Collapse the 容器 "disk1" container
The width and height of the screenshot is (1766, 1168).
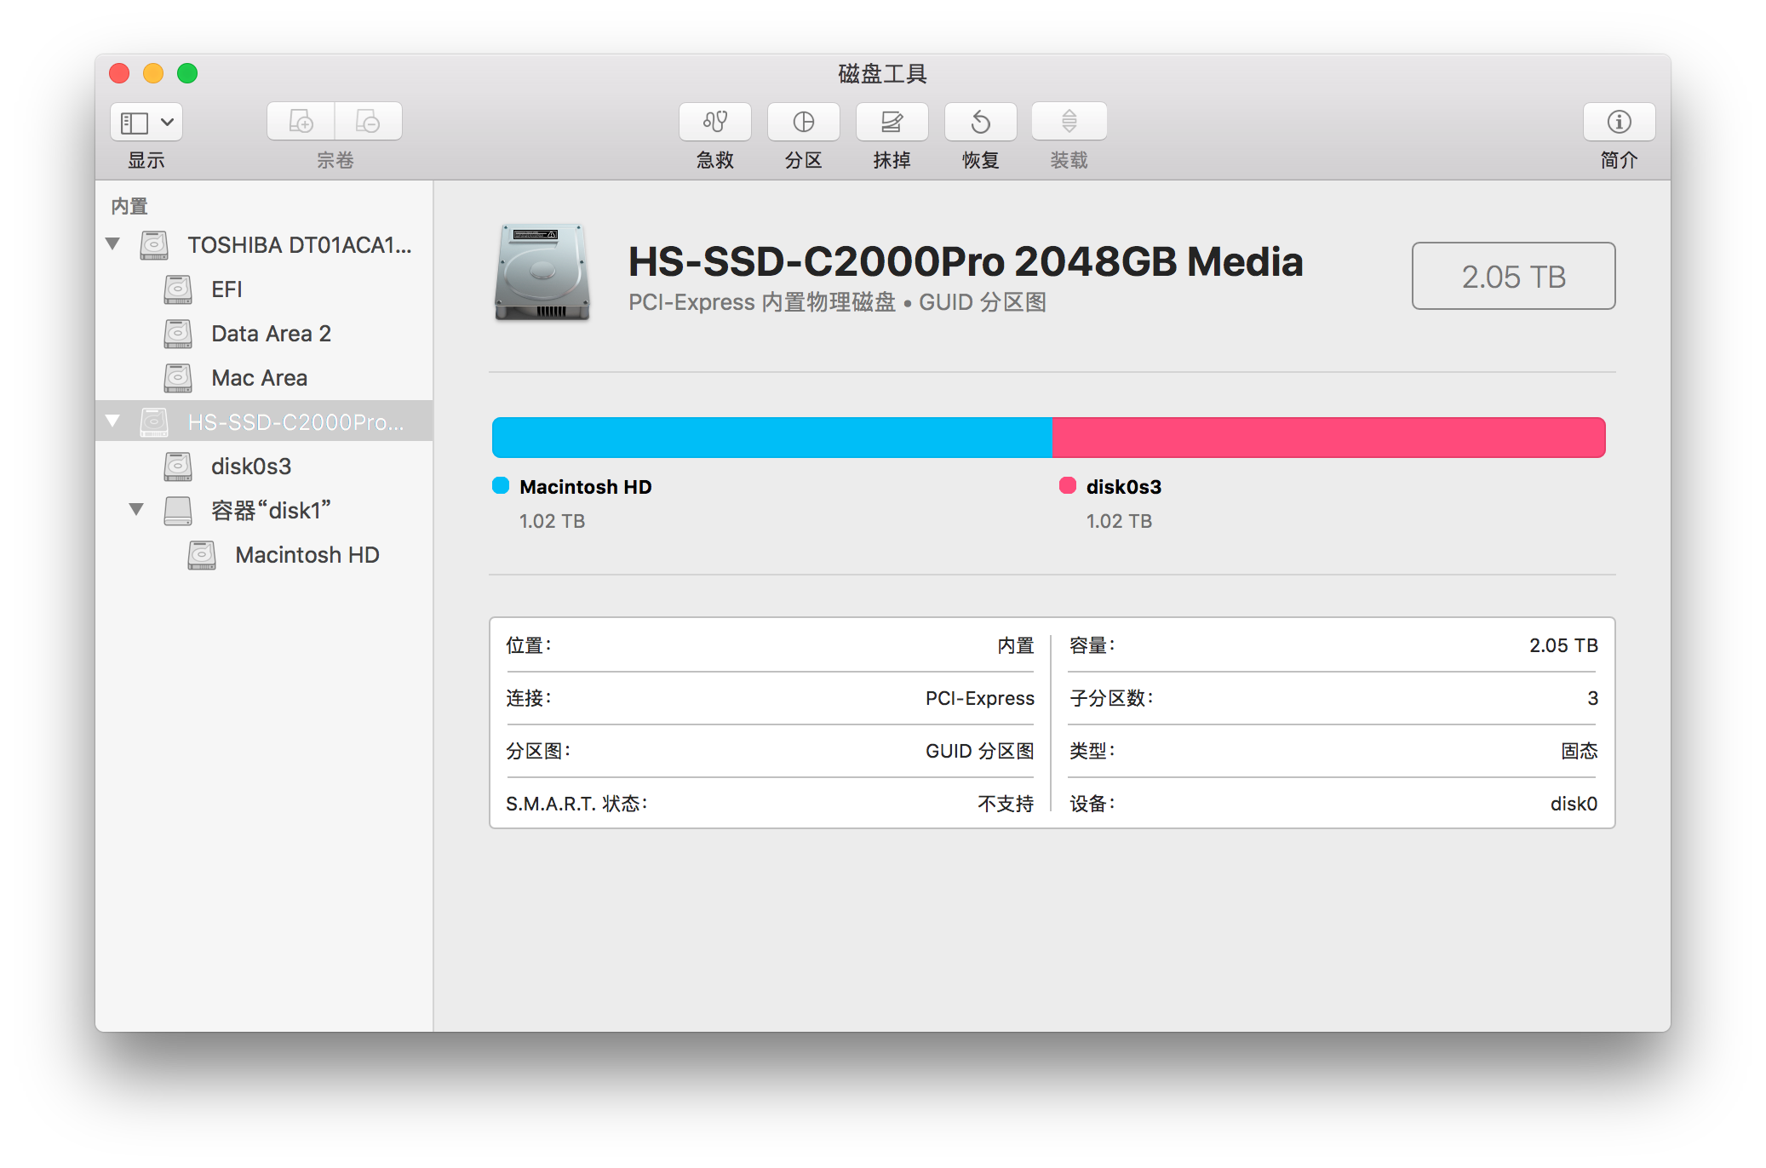(136, 510)
